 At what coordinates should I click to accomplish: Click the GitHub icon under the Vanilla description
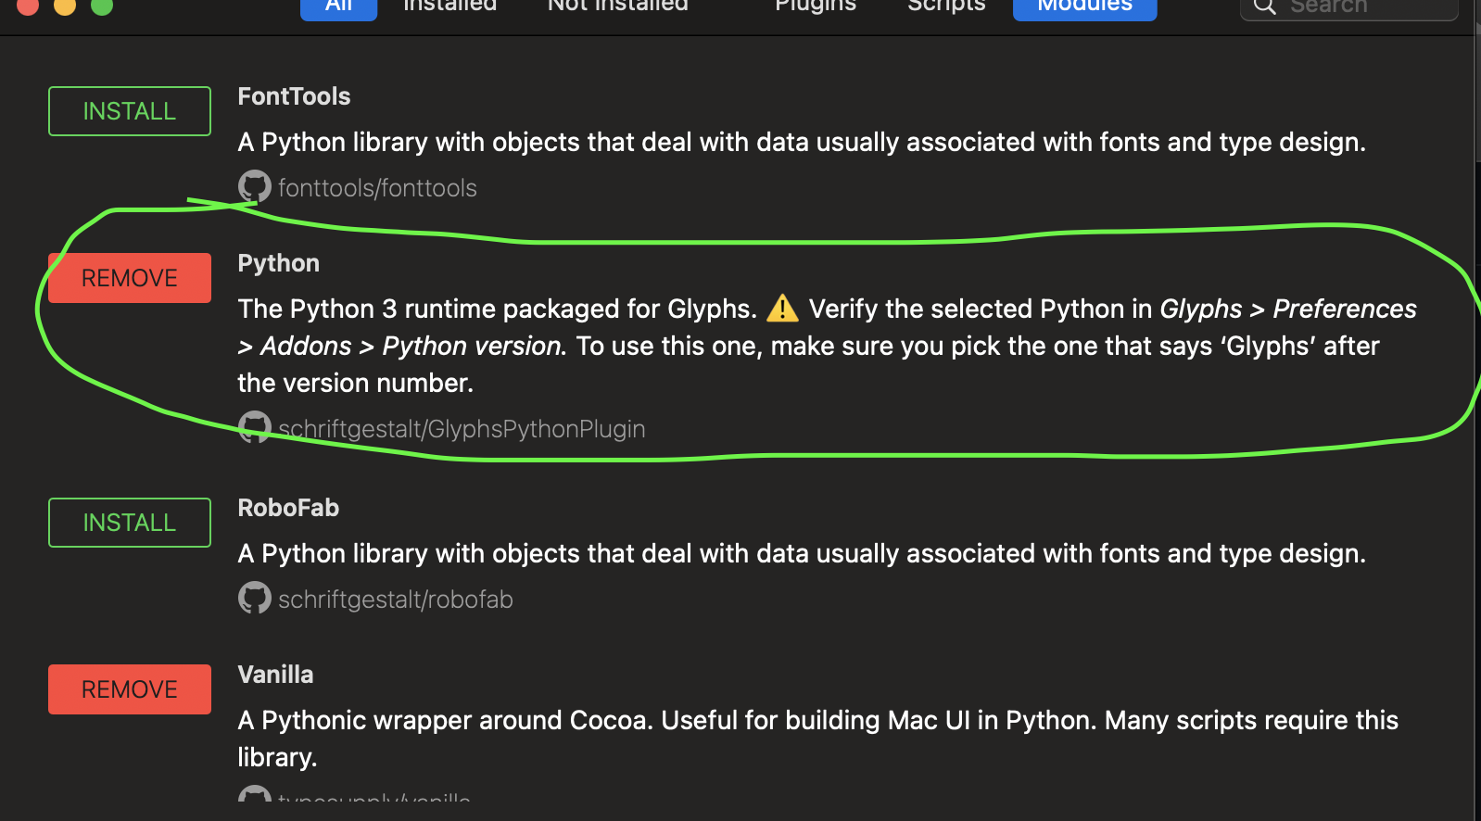click(255, 795)
